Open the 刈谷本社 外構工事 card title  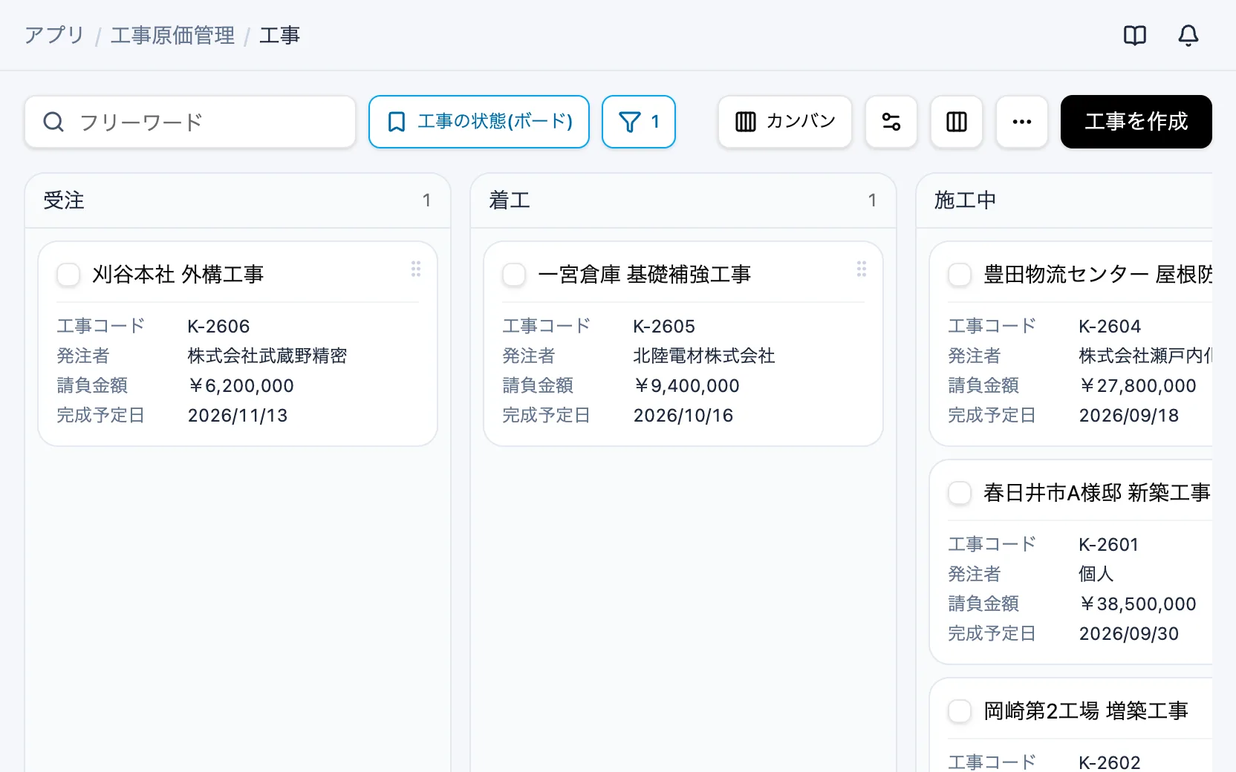pos(178,275)
